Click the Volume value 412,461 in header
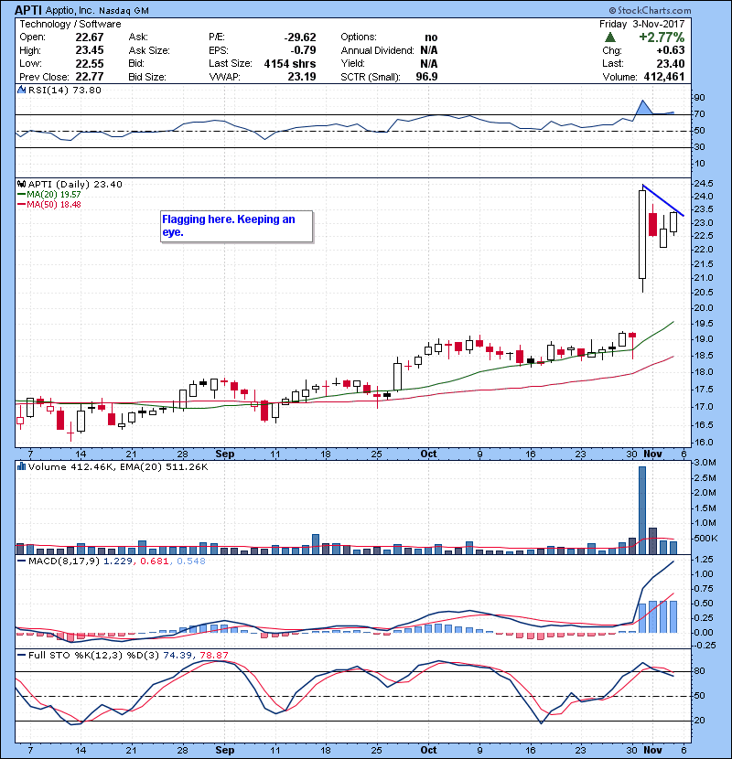The image size is (732, 759). coord(664,77)
